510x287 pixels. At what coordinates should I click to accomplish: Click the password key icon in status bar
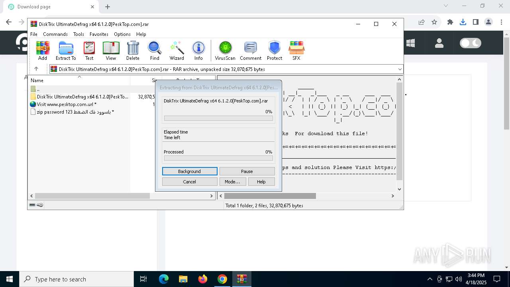[40, 205]
